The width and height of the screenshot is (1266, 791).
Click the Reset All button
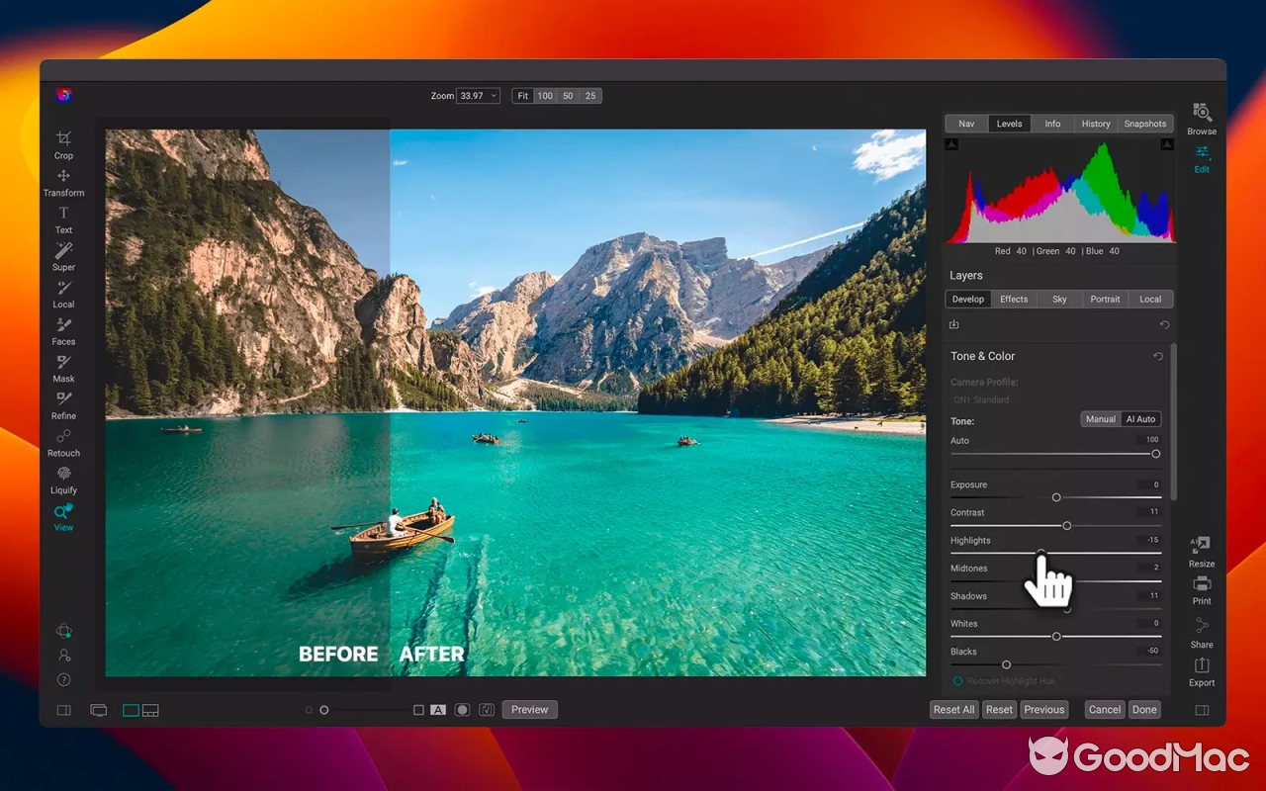coord(952,709)
